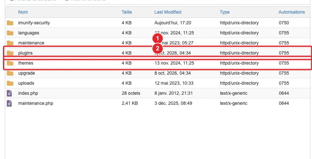Click the date 8 janv. 2012, 21:31
Viewport: 312px width, 159px height.
coord(174,93)
